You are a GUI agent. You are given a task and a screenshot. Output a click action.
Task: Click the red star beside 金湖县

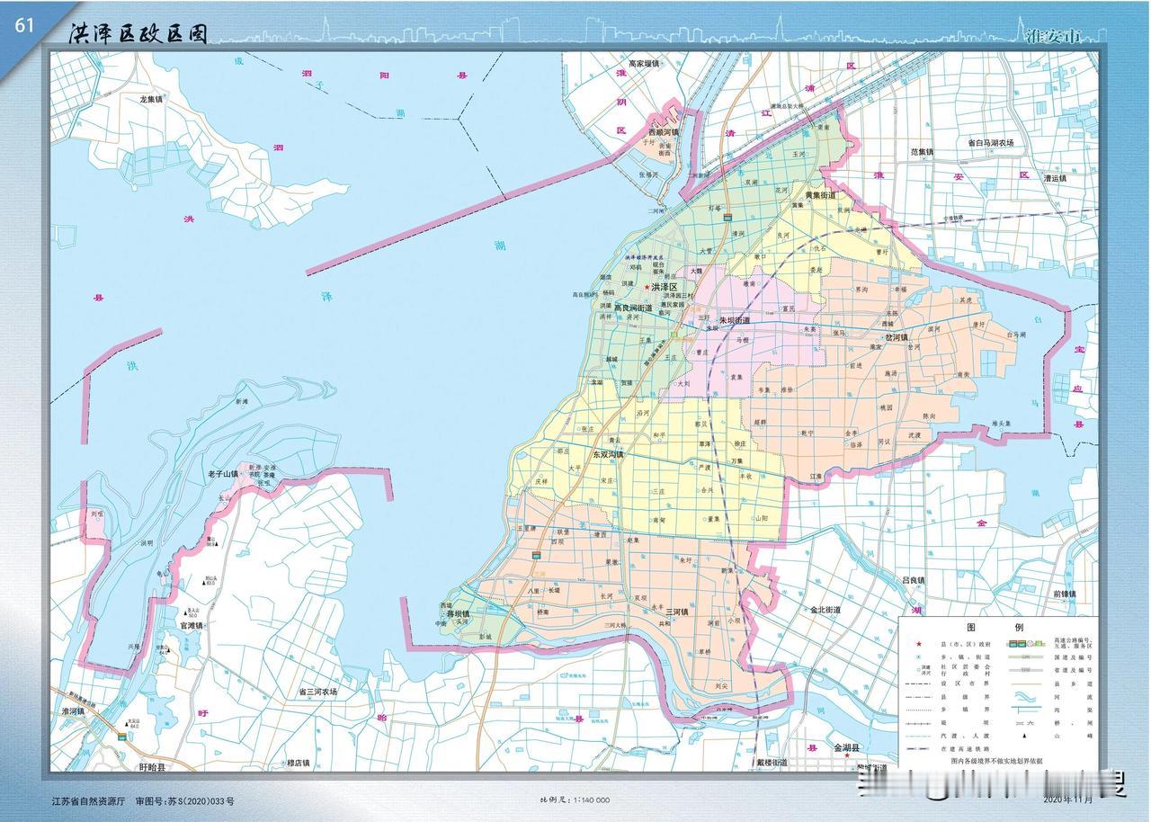847,756
